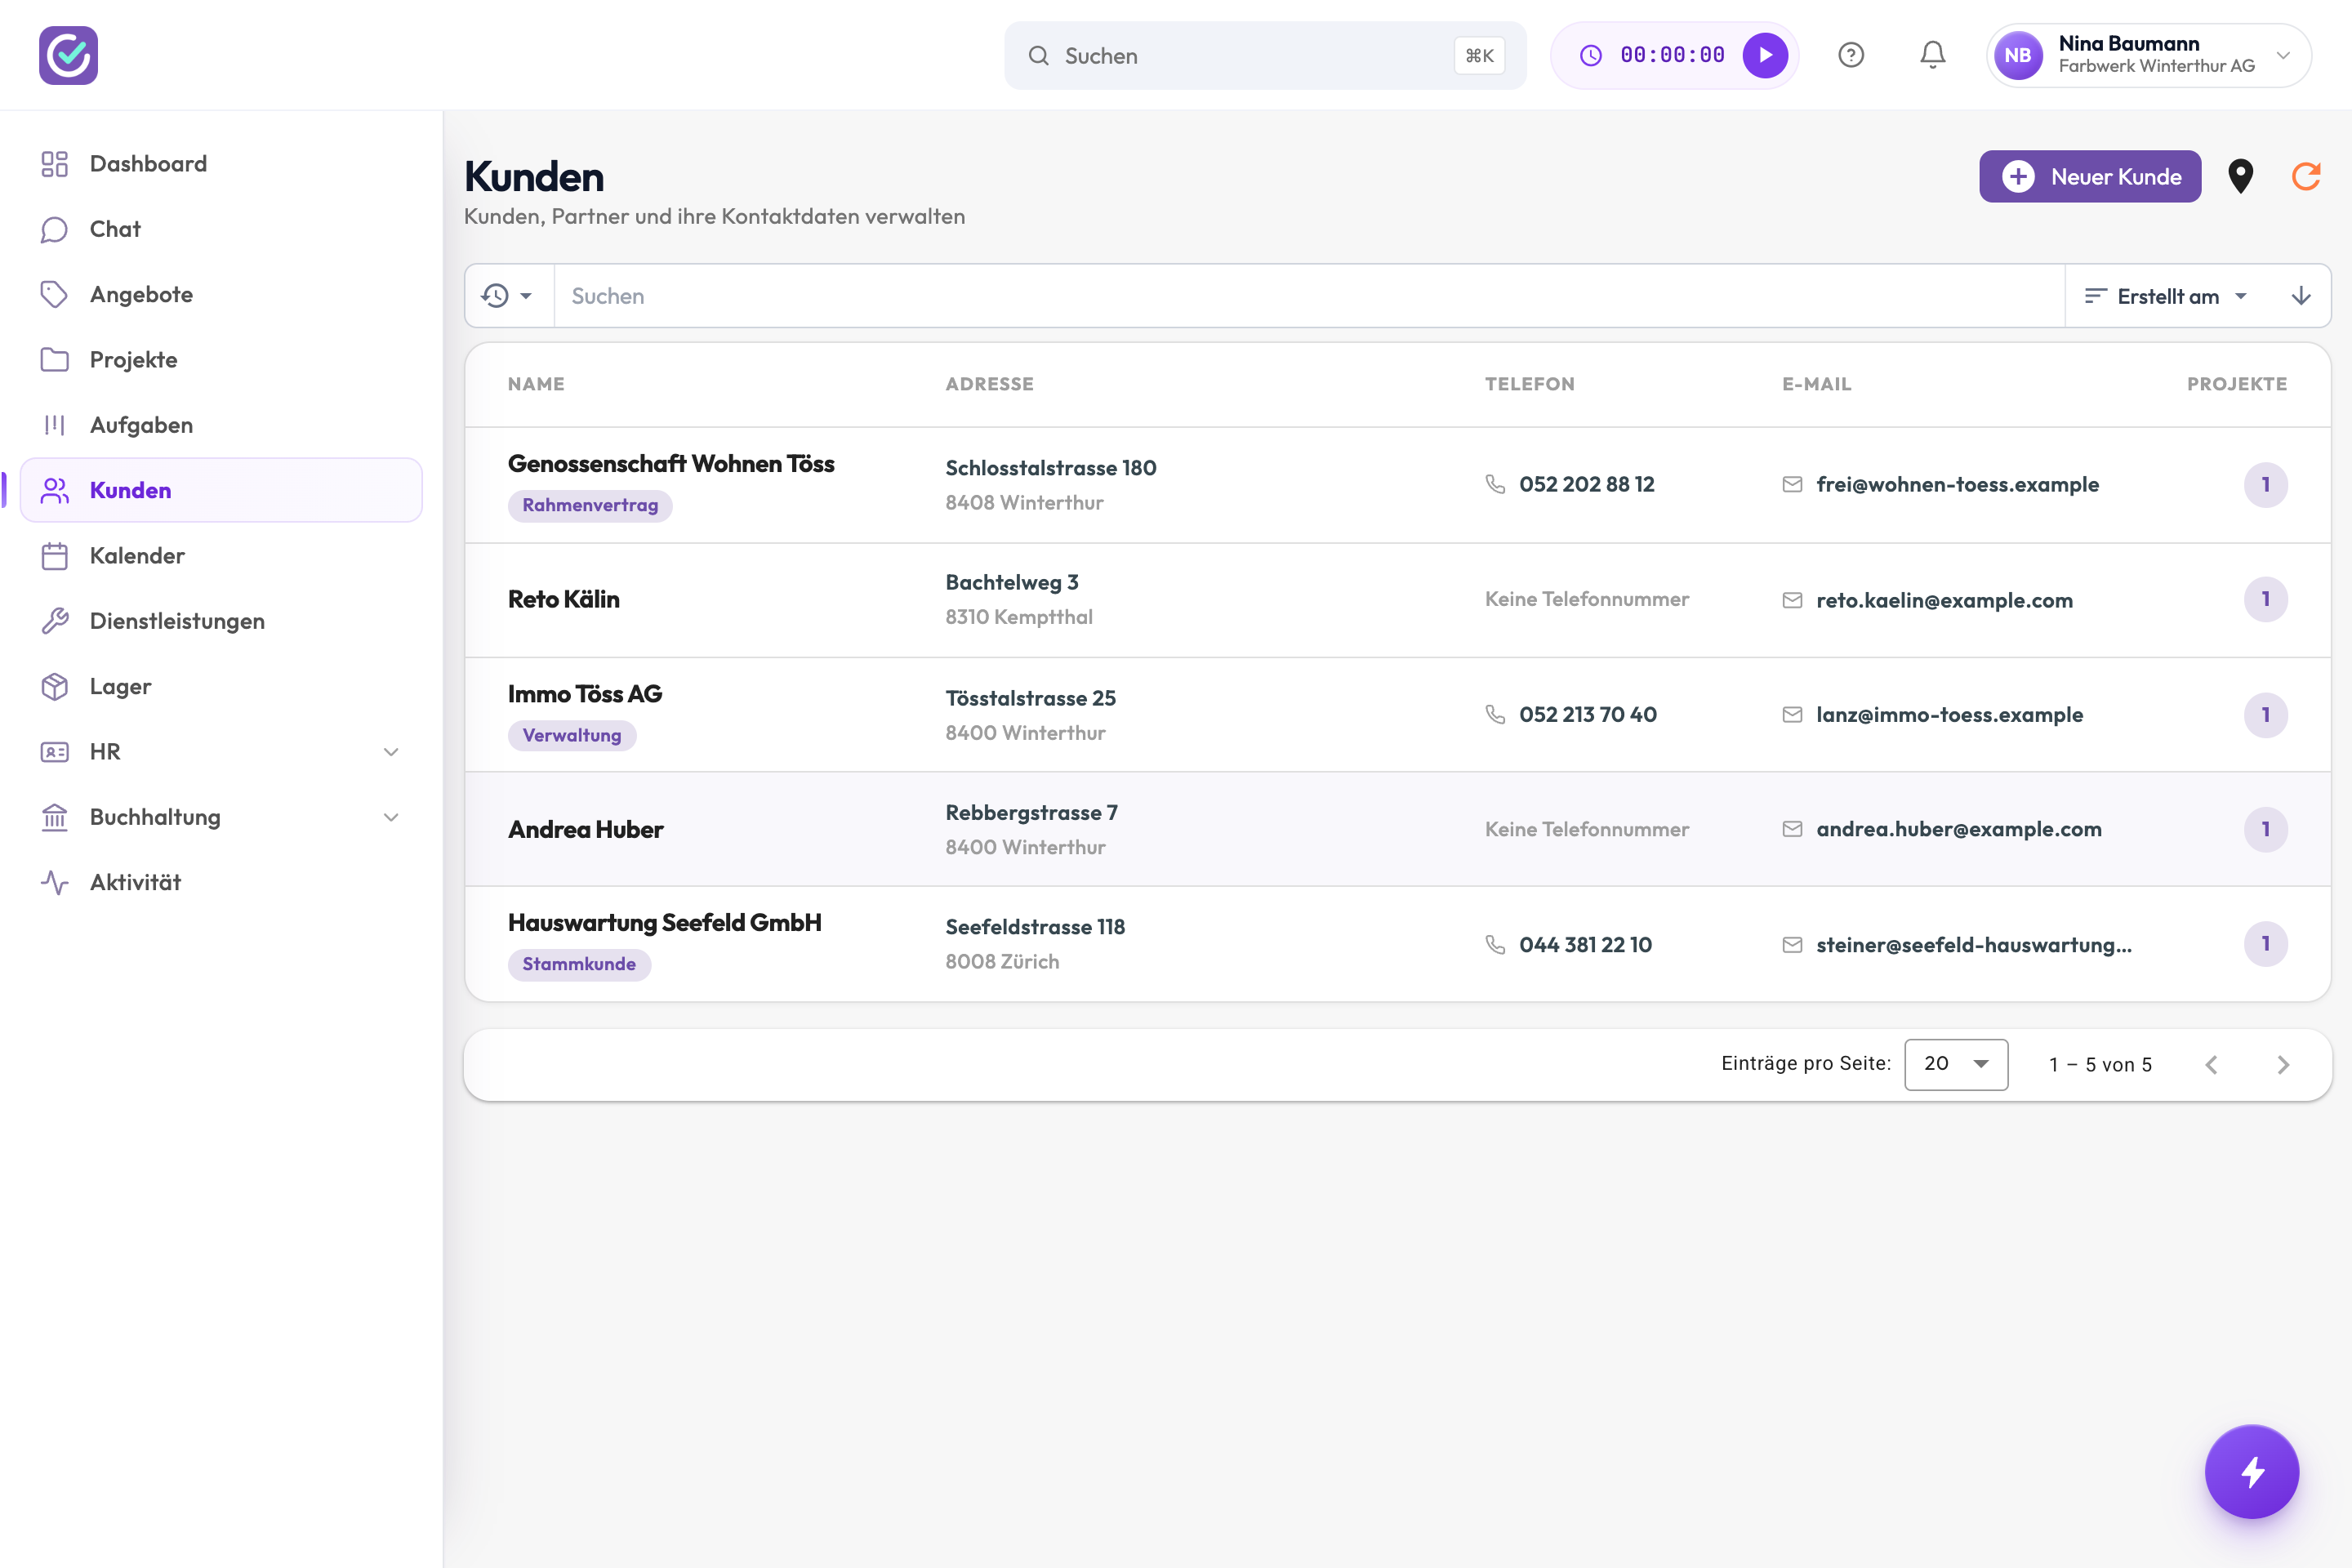
Task: Click the mail icon for Hauswartung Seefeld GmbH
Action: pyautogui.click(x=1792, y=945)
